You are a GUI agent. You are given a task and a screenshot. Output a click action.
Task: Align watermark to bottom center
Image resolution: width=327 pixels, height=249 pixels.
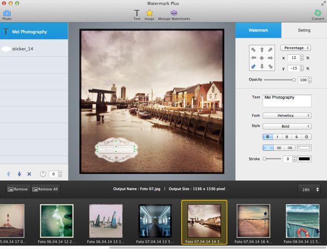tap(262, 67)
